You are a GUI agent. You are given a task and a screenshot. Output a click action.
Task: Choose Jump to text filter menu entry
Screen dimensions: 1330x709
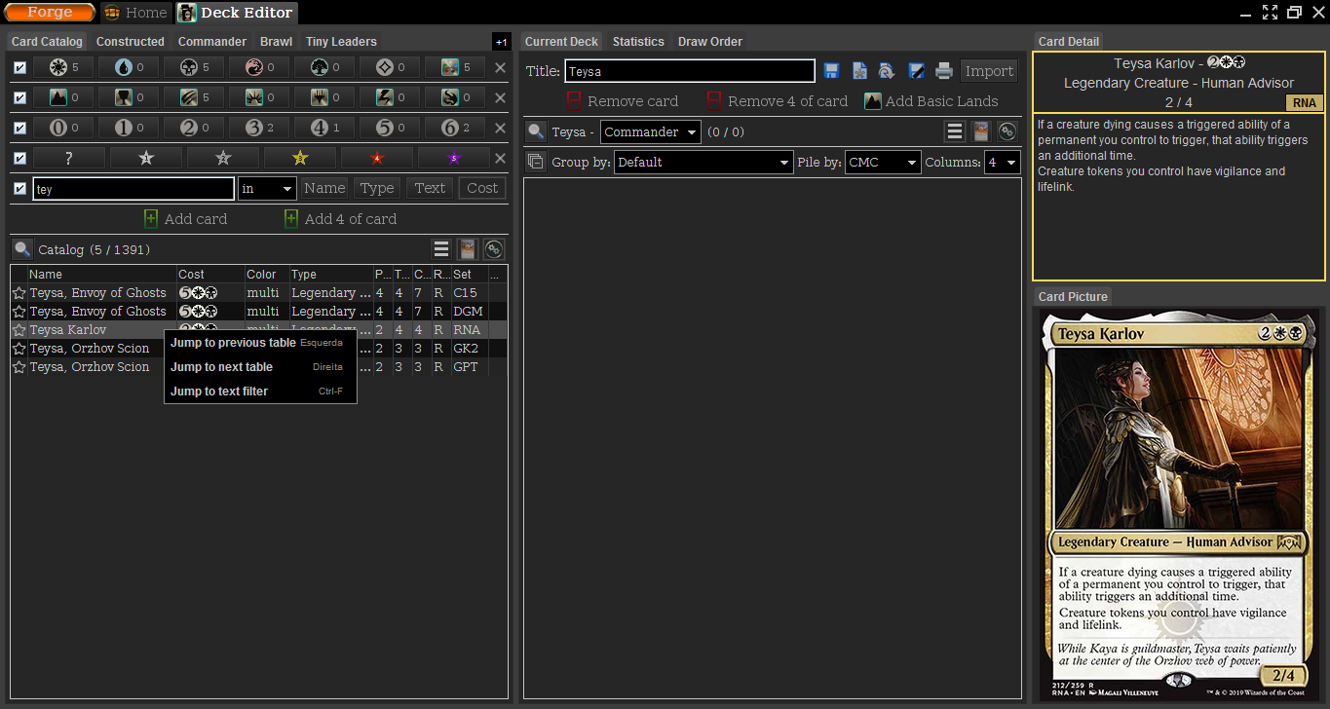click(260, 392)
